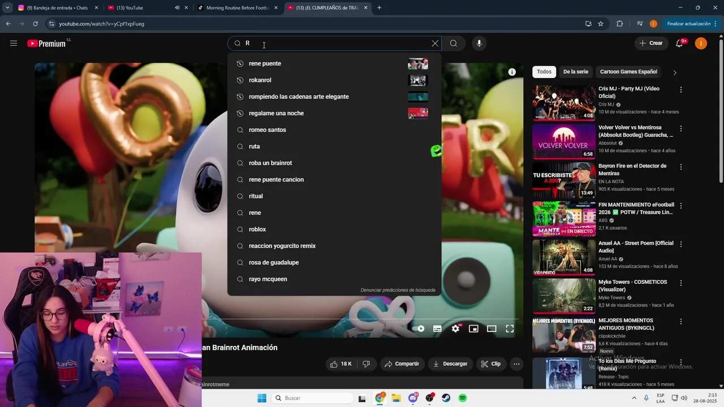Open YouTube notifications bell
Screen dimensions: 724x407
[680, 44]
